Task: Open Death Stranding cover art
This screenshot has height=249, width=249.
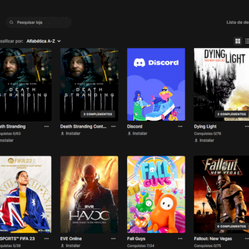Action: (26, 85)
